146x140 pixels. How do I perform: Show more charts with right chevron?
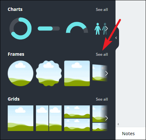click(x=107, y=29)
